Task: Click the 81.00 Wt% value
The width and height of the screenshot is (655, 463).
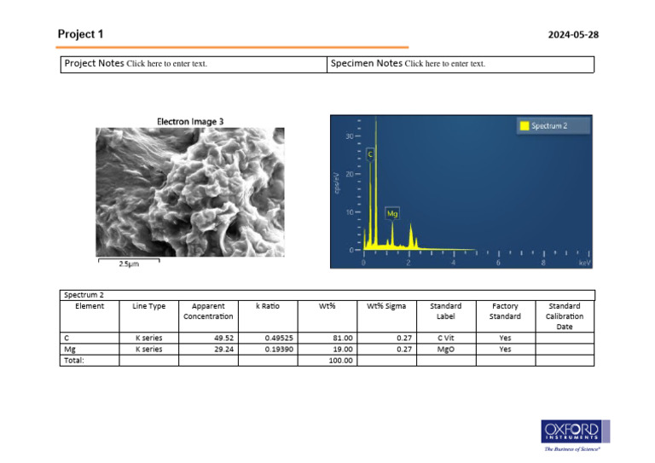Action: [x=343, y=338]
